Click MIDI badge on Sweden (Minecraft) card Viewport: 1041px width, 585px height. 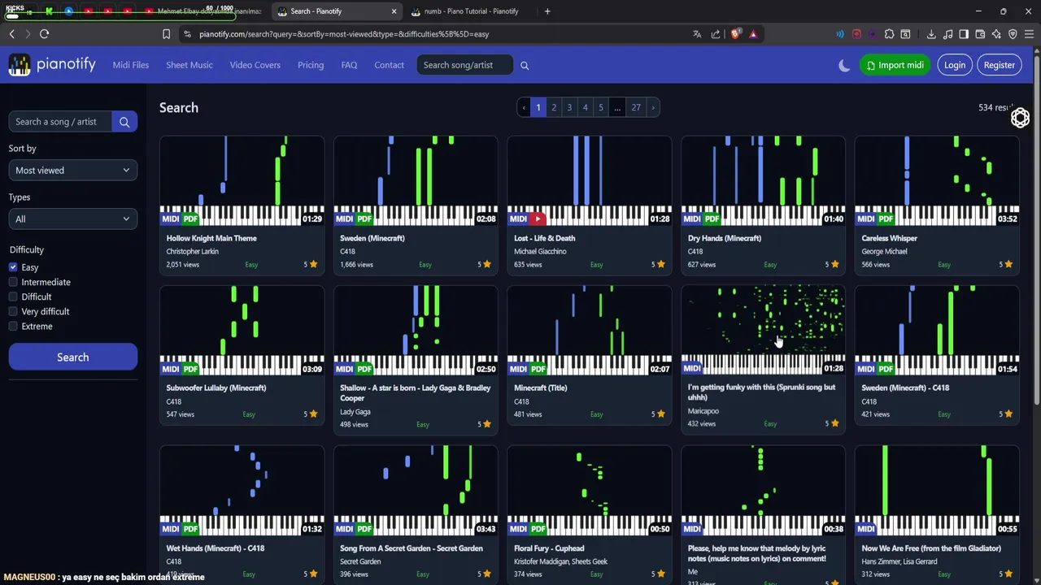pyautogui.click(x=344, y=219)
